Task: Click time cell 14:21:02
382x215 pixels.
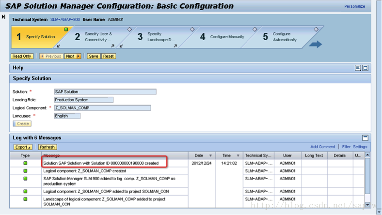Action: [x=229, y=163]
